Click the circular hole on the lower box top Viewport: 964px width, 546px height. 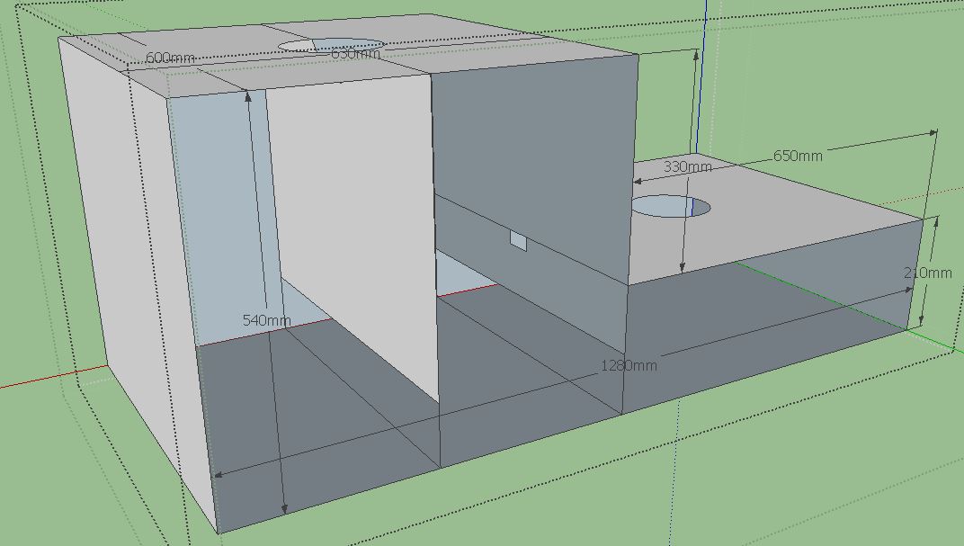pyautogui.click(x=670, y=208)
